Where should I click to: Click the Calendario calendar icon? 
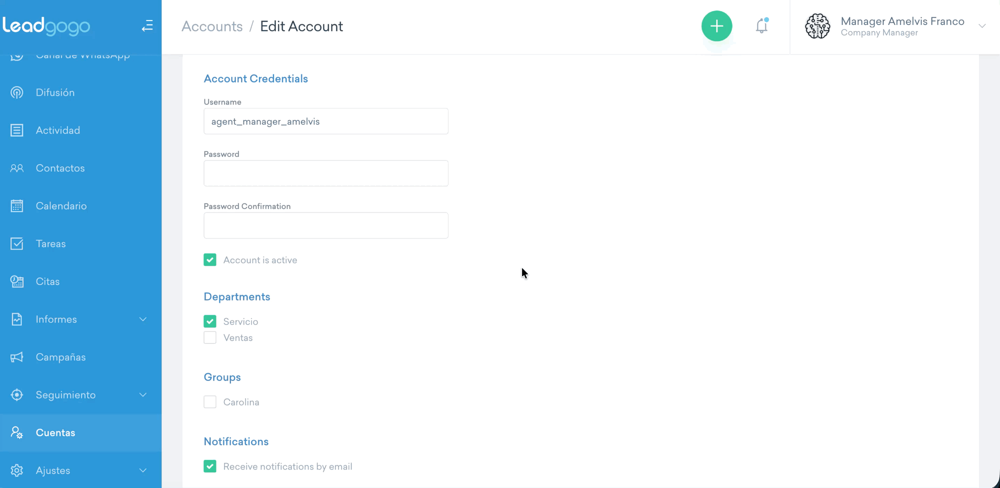[x=17, y=206]
